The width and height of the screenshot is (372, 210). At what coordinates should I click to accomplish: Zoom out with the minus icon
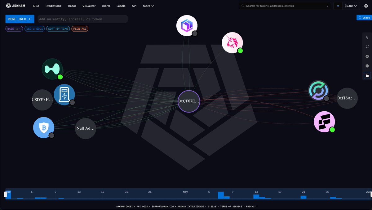click(x=367, y=66)
